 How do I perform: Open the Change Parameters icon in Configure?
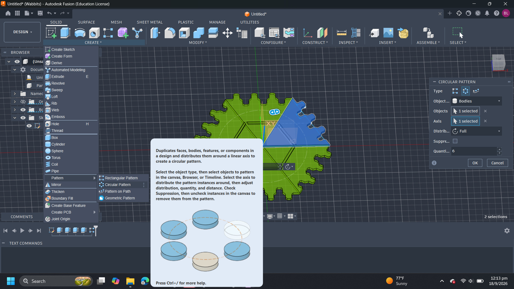(x=274, y=33)
